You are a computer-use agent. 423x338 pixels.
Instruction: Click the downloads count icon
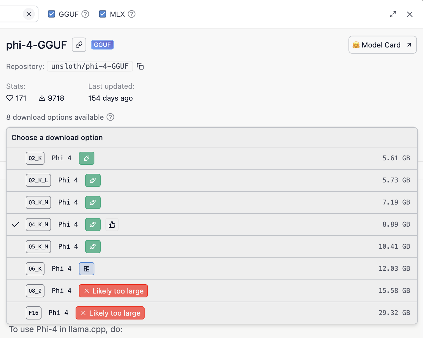[x=42, y=98]
